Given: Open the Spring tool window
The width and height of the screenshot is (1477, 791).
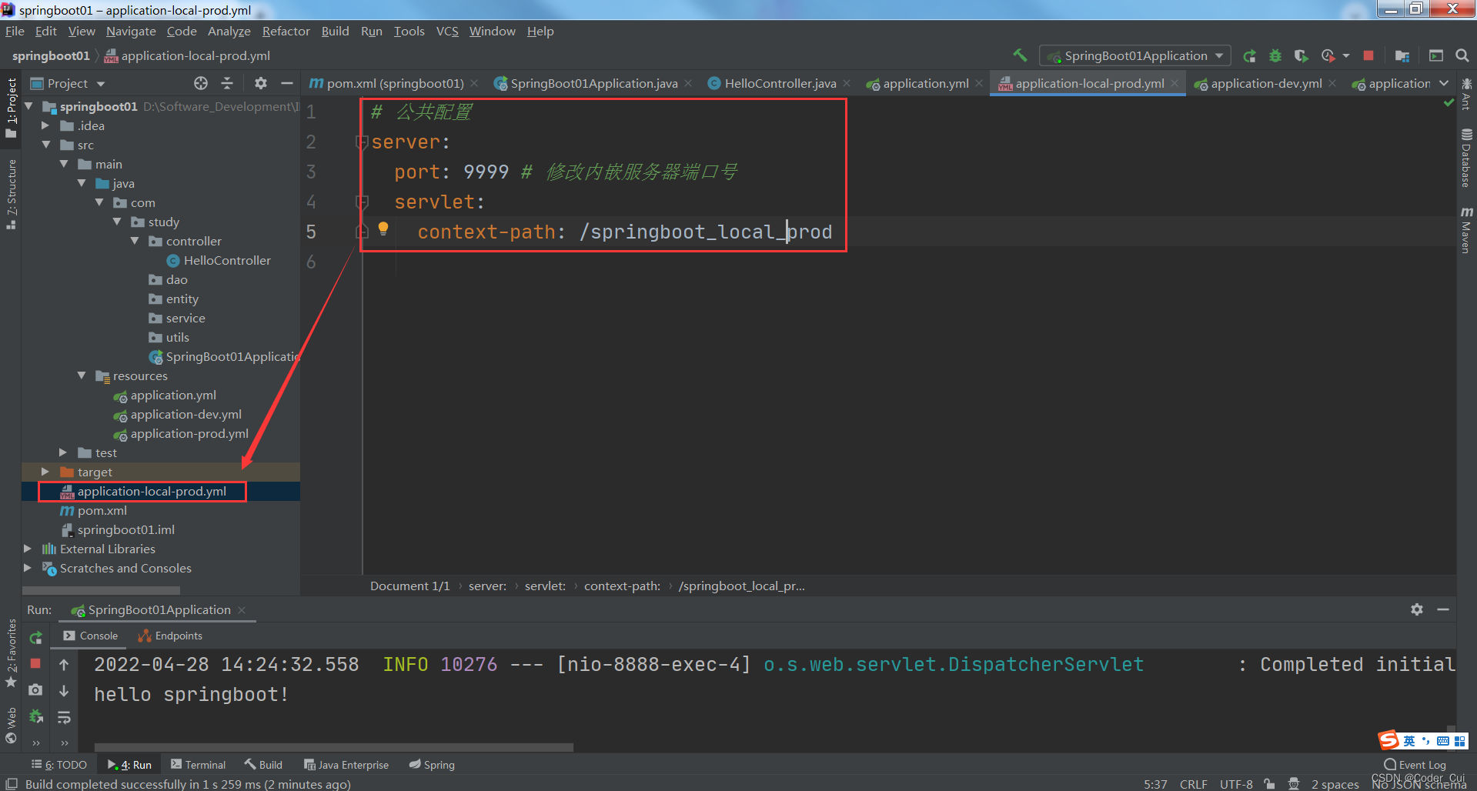Looking at the screenshot, I should click(x=432, y=765).
